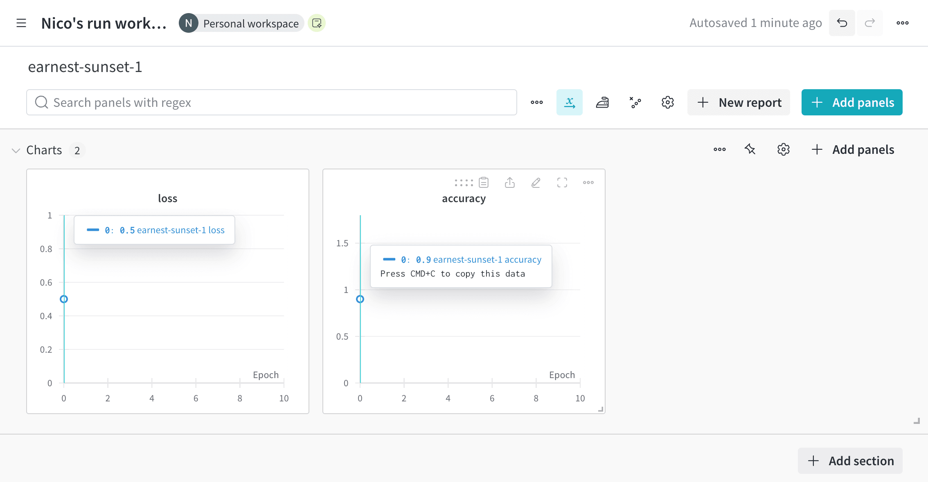Image resolution: width=928 pixels, height=482 pixels.
Task: Grab the accuracy panel drag handle
Action: pyautogui.click(x=464, y=183)
